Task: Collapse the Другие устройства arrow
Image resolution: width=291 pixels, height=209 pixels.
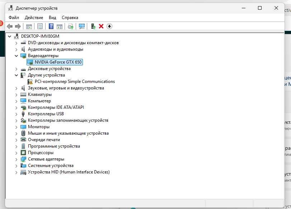Action: point(17,75)
